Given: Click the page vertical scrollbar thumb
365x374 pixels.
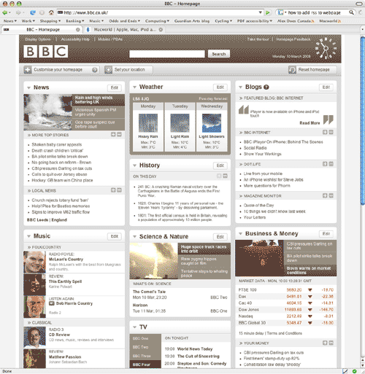Looking at the screenshot, I should (x=363, y=120).
